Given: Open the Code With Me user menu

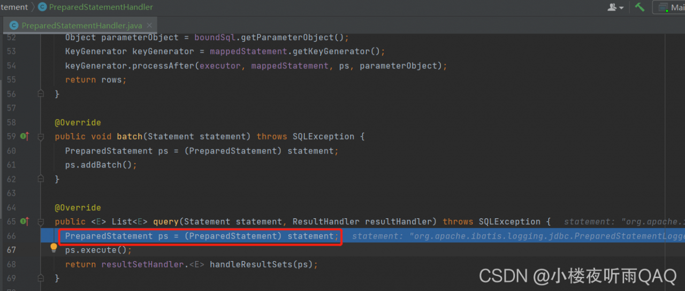Looking at the screenshot, I should point(616,7).
